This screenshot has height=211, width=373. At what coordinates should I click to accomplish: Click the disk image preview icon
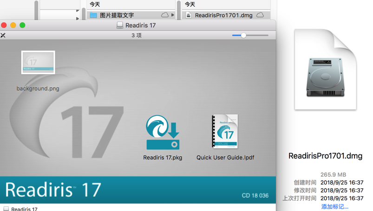point(326,69)
